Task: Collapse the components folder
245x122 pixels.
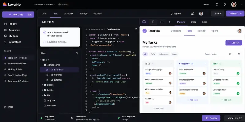Action: pos(42,65)
